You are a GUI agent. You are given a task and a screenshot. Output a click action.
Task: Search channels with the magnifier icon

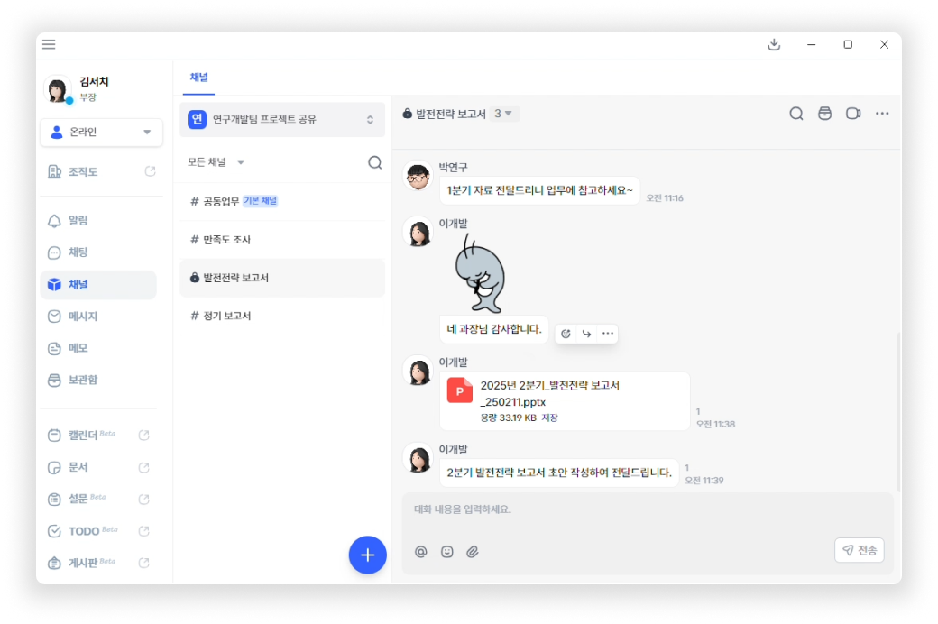(375, 162)
